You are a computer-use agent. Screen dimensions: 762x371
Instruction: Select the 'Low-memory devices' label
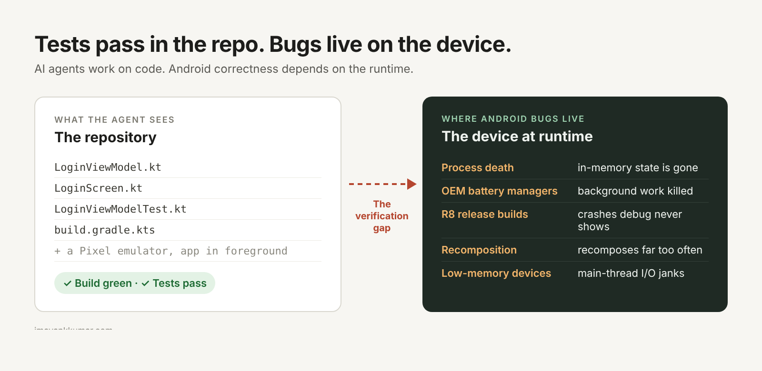pyautogui.click(x=496, y=273)
